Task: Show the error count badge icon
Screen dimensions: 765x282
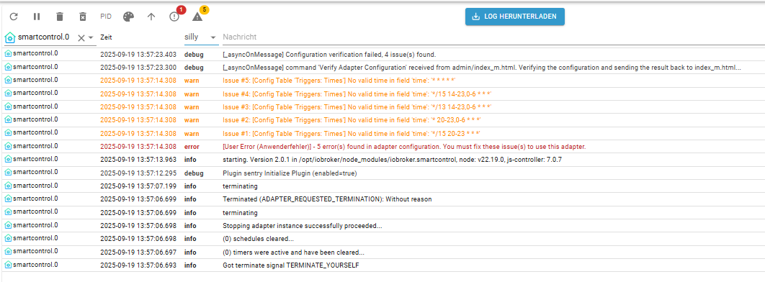Action: click(x=174, y=17)
